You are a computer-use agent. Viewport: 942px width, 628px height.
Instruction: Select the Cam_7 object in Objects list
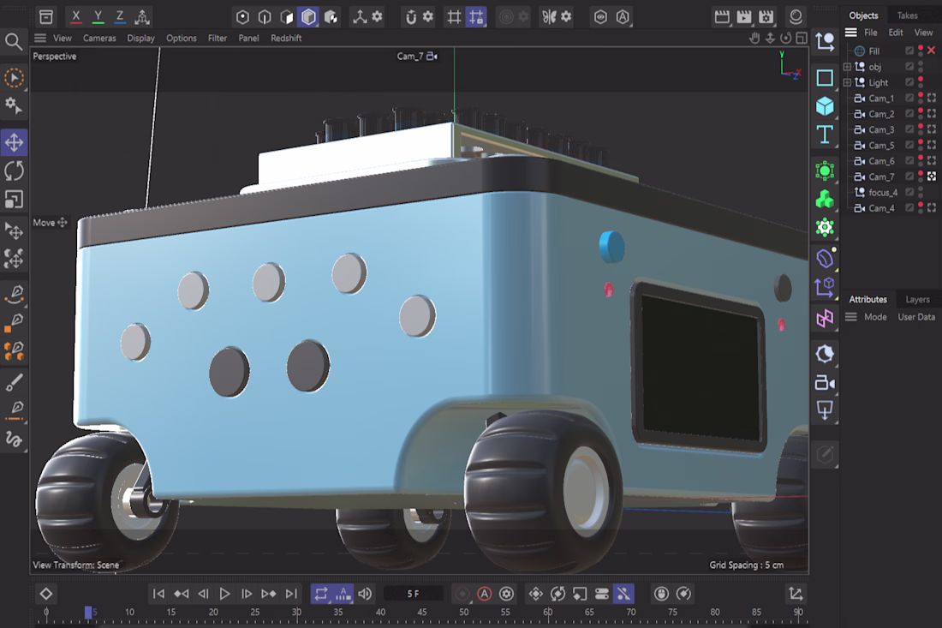(881, 176)
